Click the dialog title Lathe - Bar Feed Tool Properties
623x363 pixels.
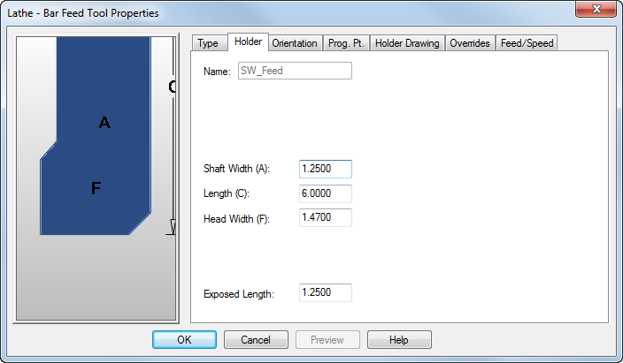(x=83, y=13)
